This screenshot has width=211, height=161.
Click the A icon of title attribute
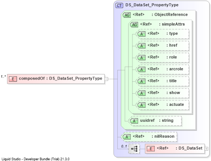coord(141,81)
